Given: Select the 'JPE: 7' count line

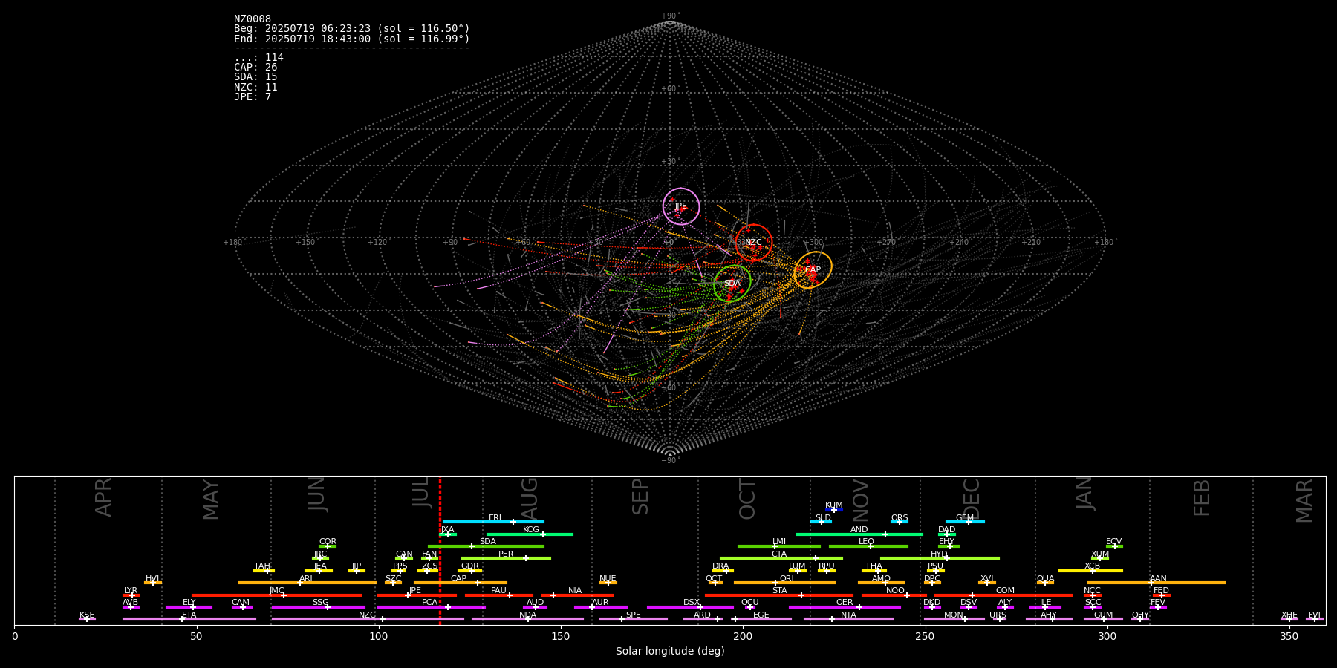Looking at the screenshot, I should [x=253, y=97].
